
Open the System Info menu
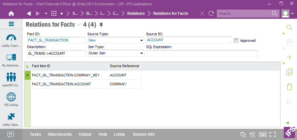tap(144, 134)
